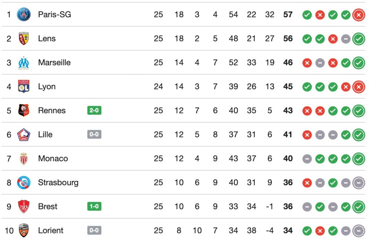This screenshot has width=369, height=242.
Task: Open Rennes' 2-0 live score badge
Action: 94,110
